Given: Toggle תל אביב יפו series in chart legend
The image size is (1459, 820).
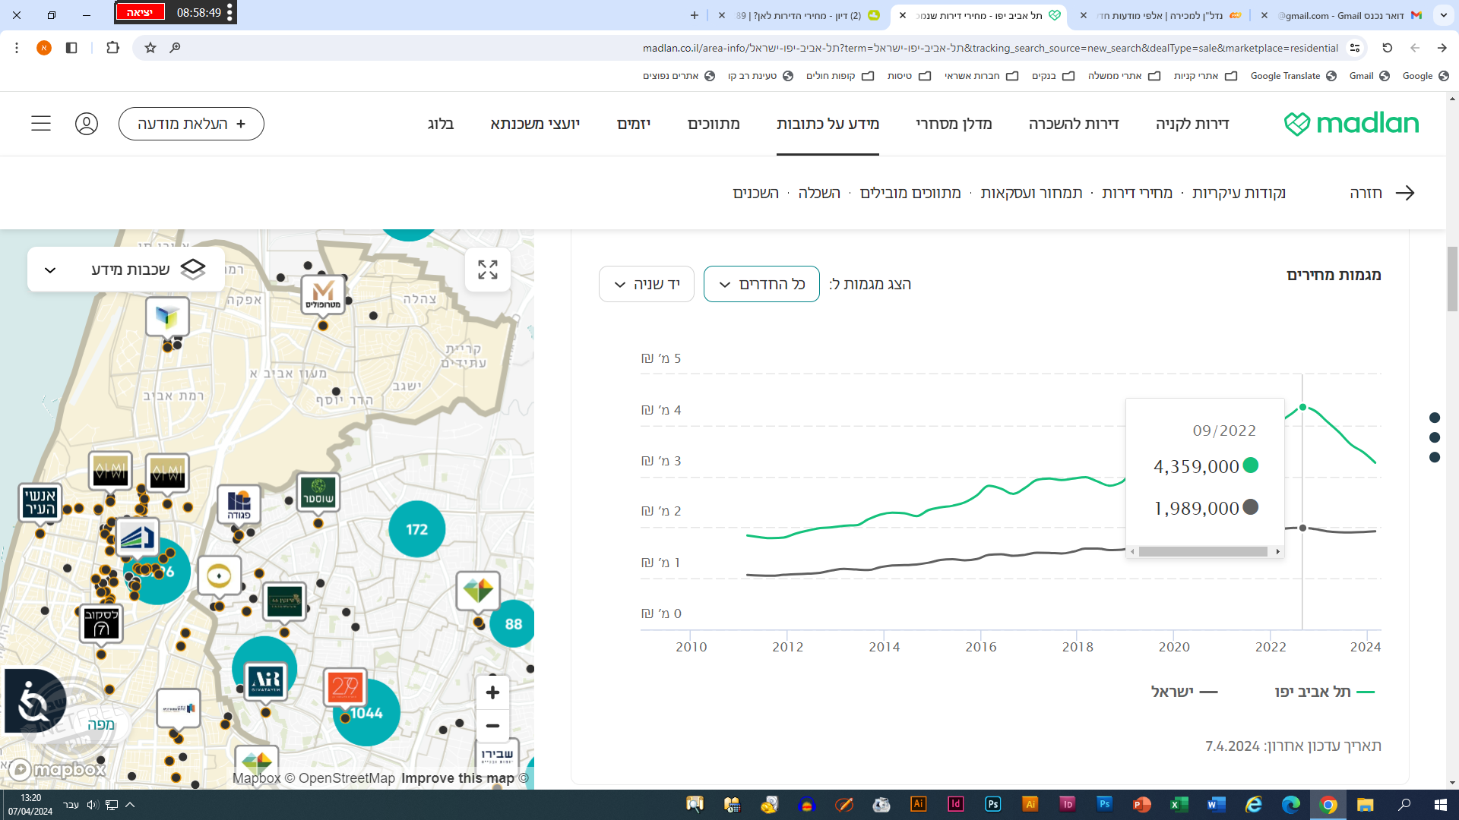Looking at the screenshot, I should click(1324, 692).
